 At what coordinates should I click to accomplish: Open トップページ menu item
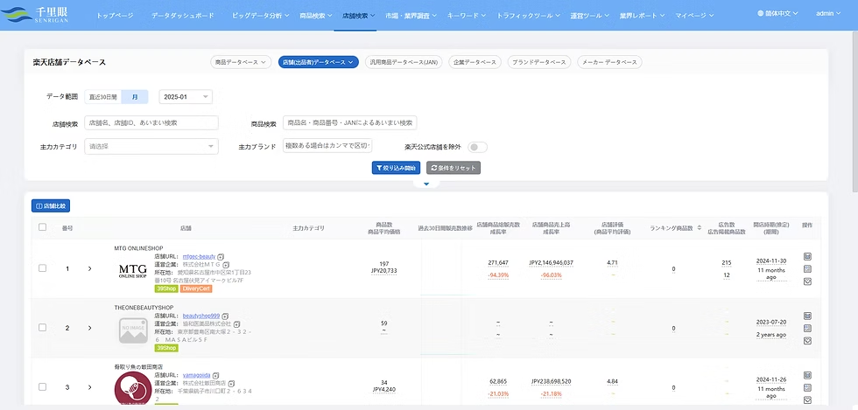pyautogui.click(x=115, y=16)
